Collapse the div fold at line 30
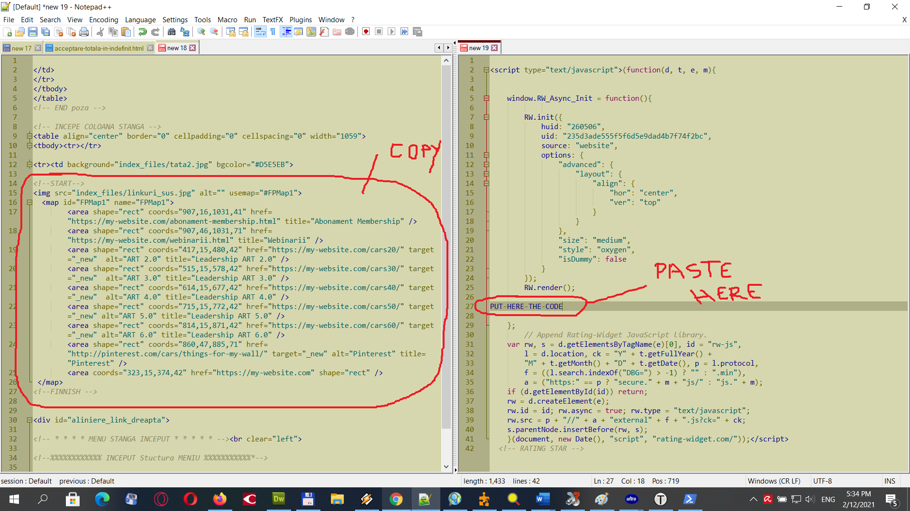 pyautogui.click(x=29, y=420)
